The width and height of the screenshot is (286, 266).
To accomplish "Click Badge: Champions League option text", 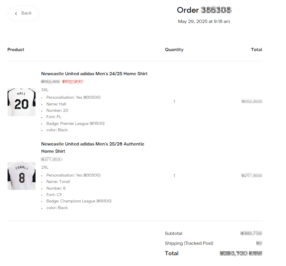I will 79,201.
